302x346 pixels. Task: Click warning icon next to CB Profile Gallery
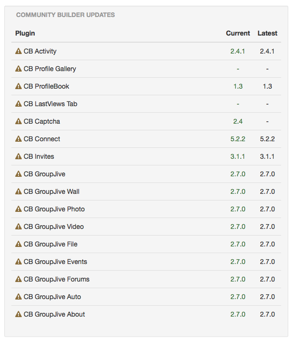[18, 69]
